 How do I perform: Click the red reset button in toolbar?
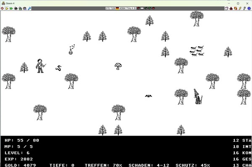2,8
